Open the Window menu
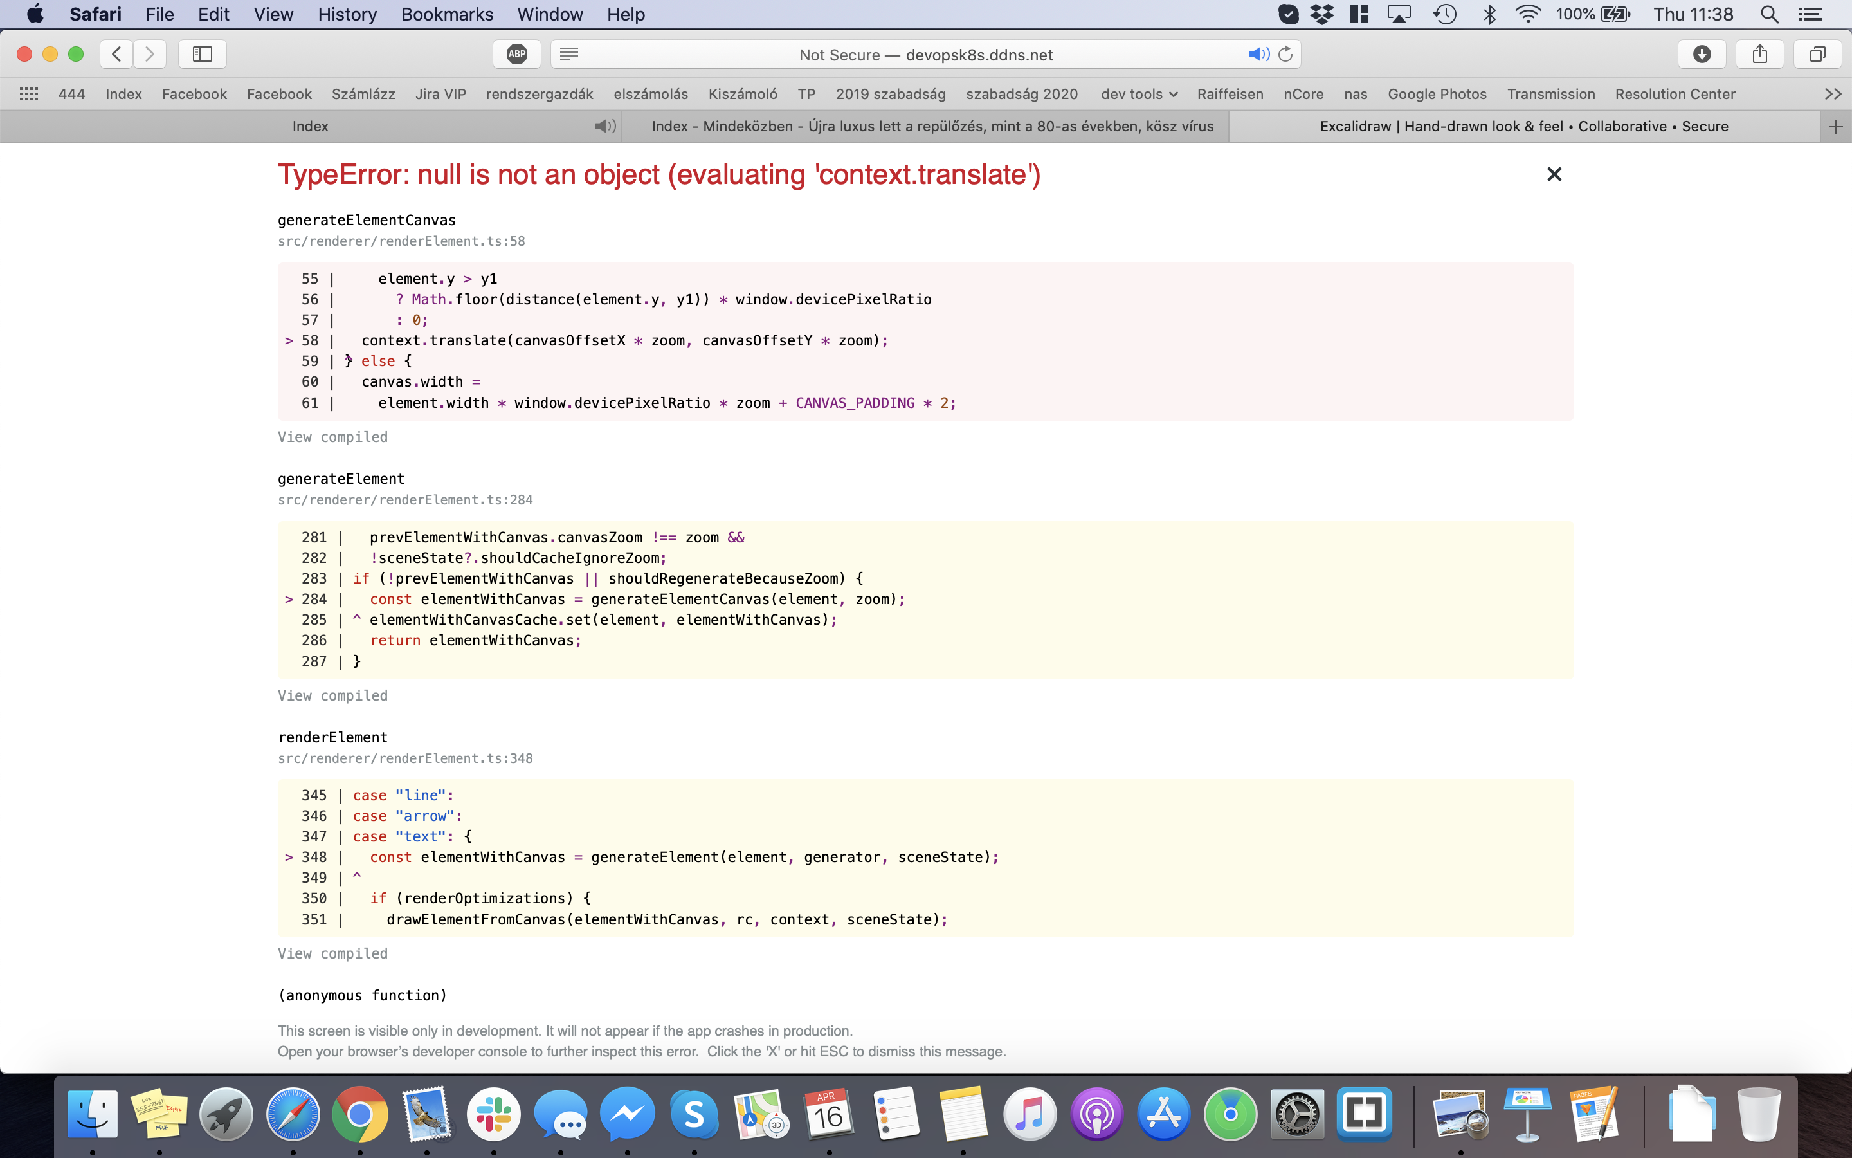 (549, 14)
